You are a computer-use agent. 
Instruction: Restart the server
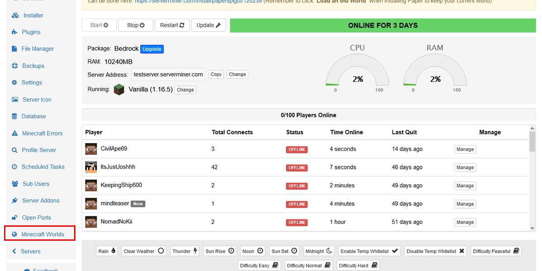172,25
